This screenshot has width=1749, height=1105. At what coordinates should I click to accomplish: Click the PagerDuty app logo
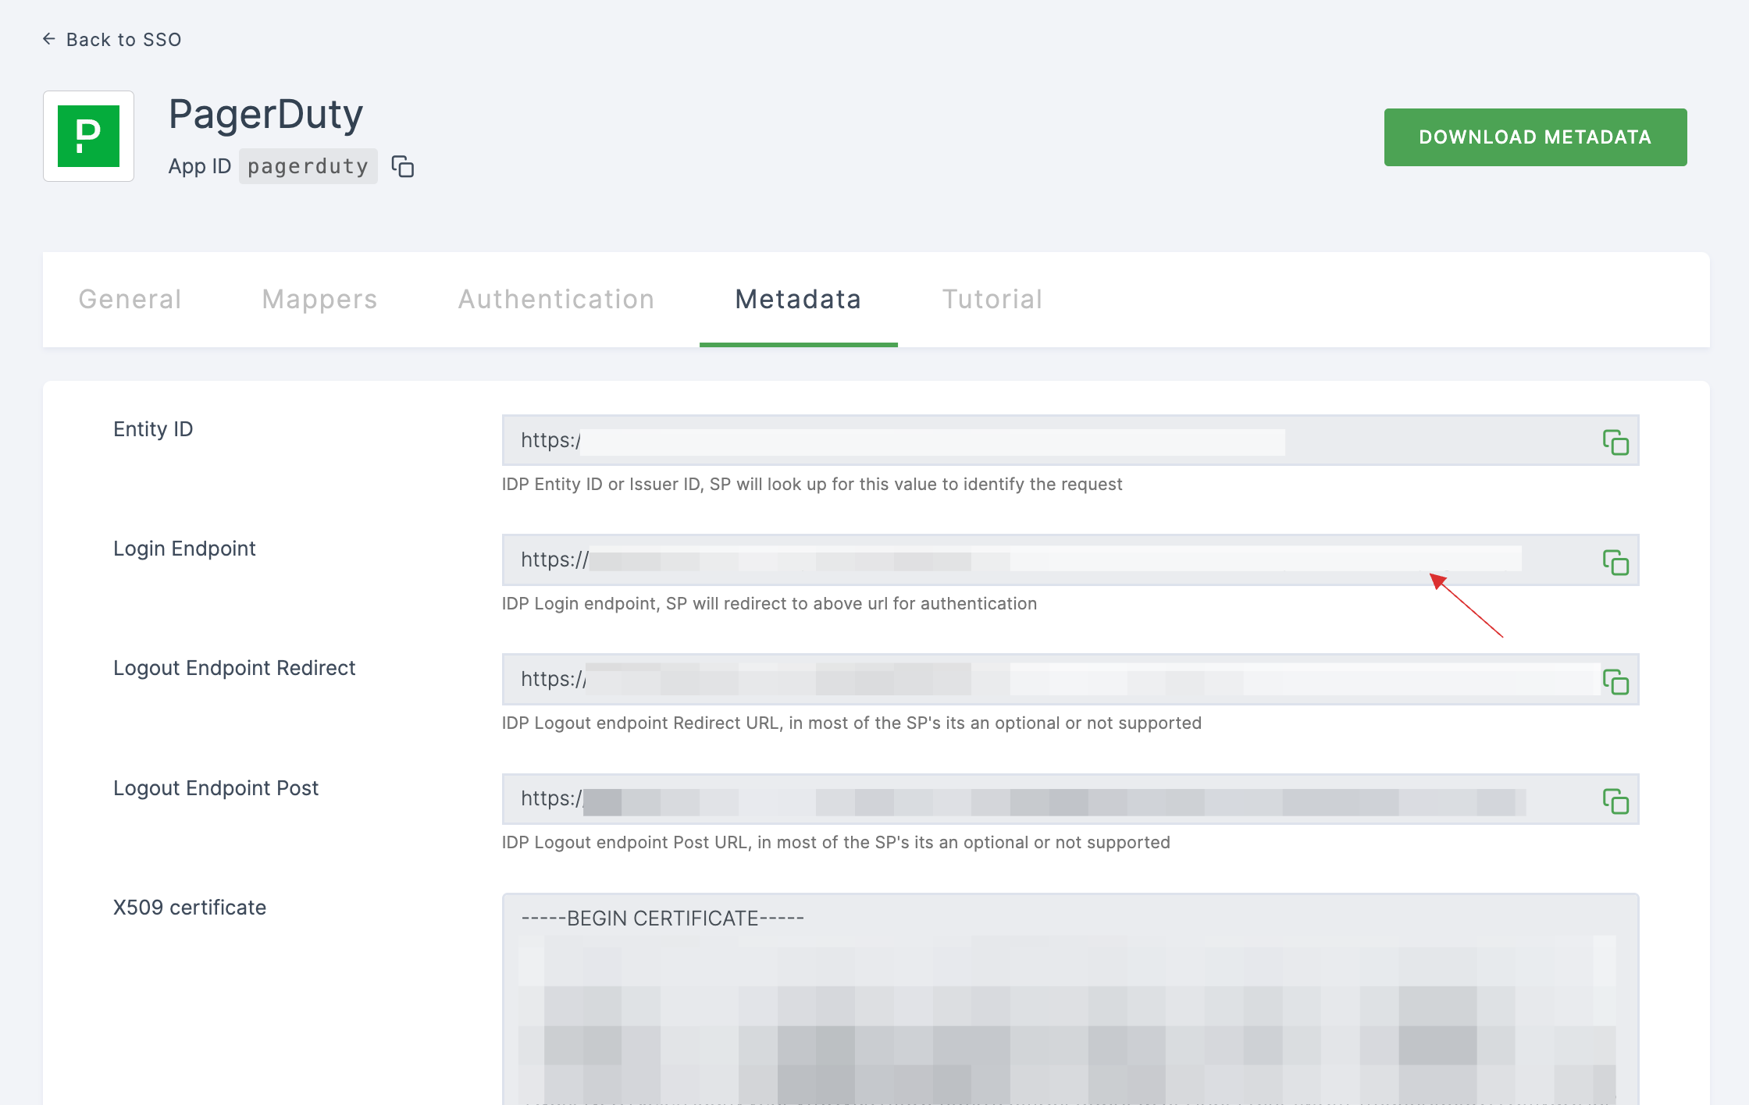pos(88,136)
